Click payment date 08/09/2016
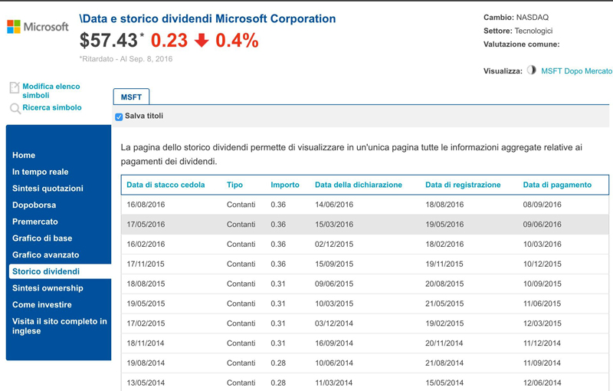This screenshot has width=613, height=391. click(543, 205)
